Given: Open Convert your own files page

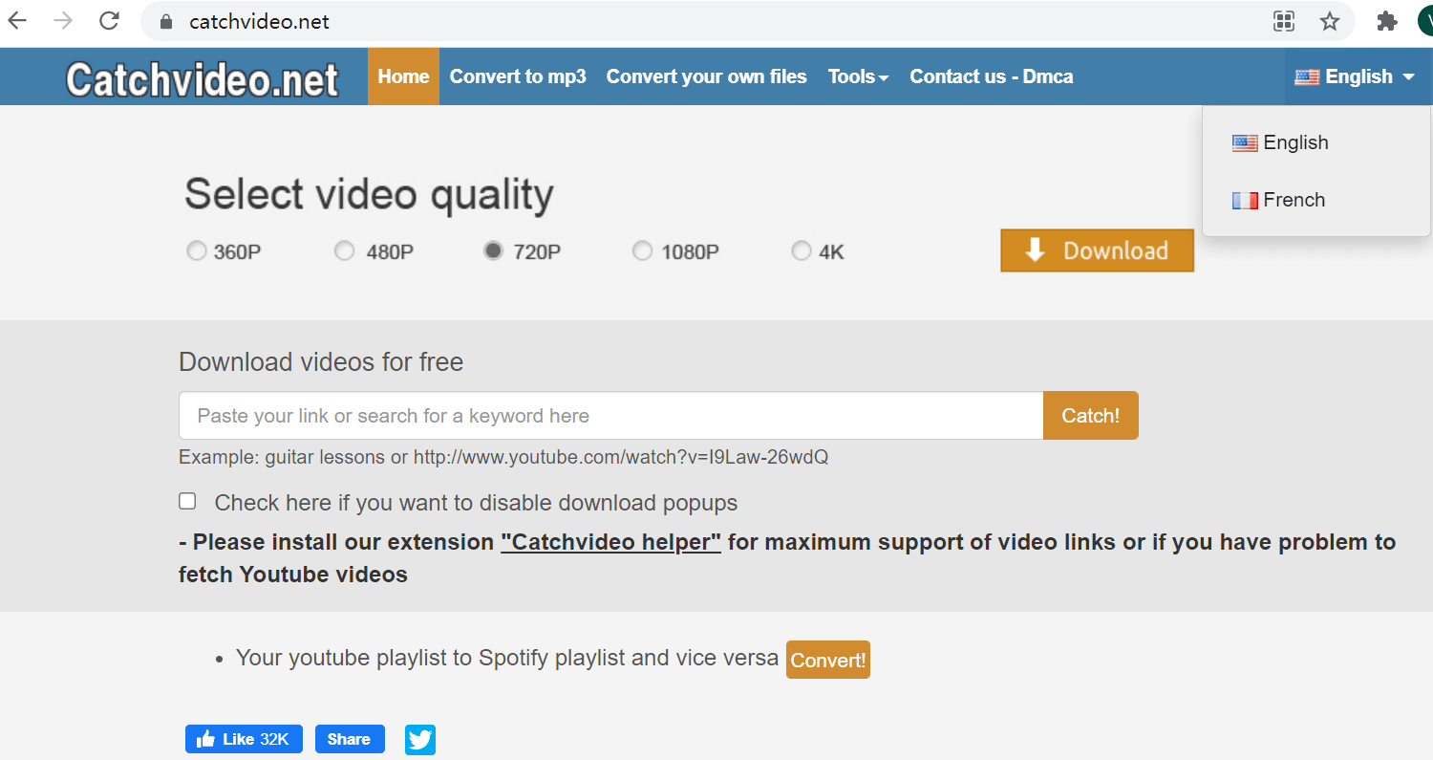Looking at the screenshot, I should (706, 76).
